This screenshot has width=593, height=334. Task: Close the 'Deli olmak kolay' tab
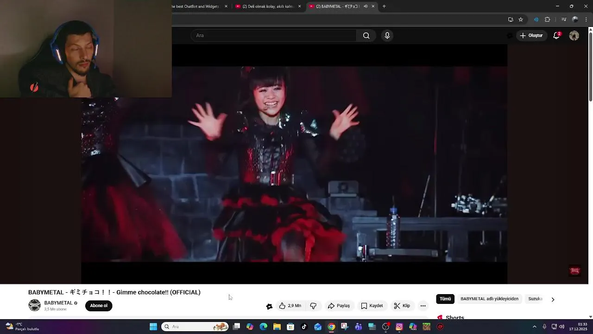(299, 6)
